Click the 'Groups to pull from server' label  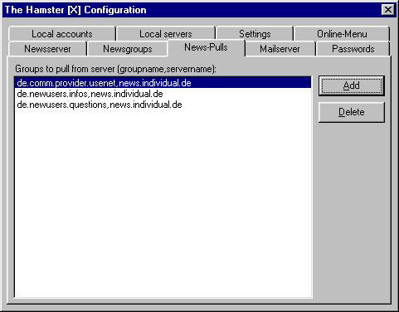[115, 69]
